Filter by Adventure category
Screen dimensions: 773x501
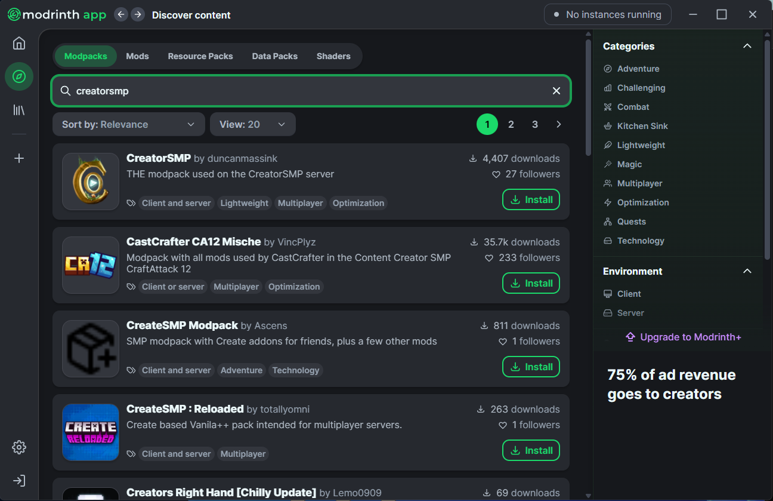pos(638,69)
